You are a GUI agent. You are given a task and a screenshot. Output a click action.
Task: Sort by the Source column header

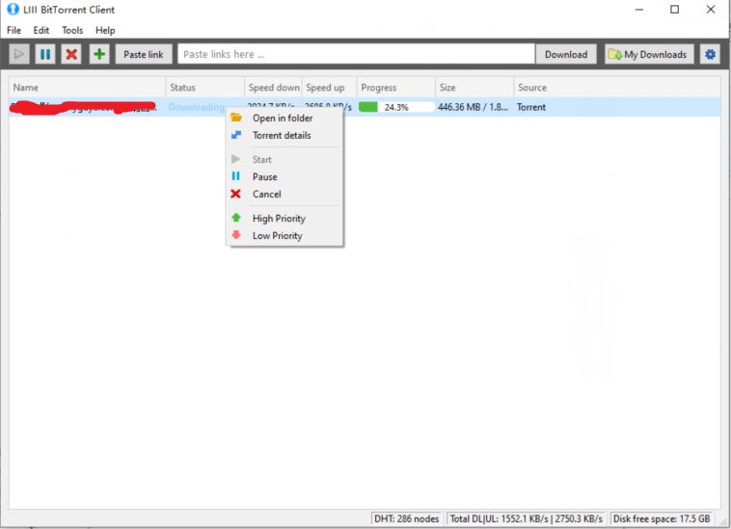[617, 88]
